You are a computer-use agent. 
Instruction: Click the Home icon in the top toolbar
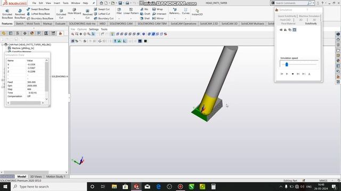click(101, 3)
